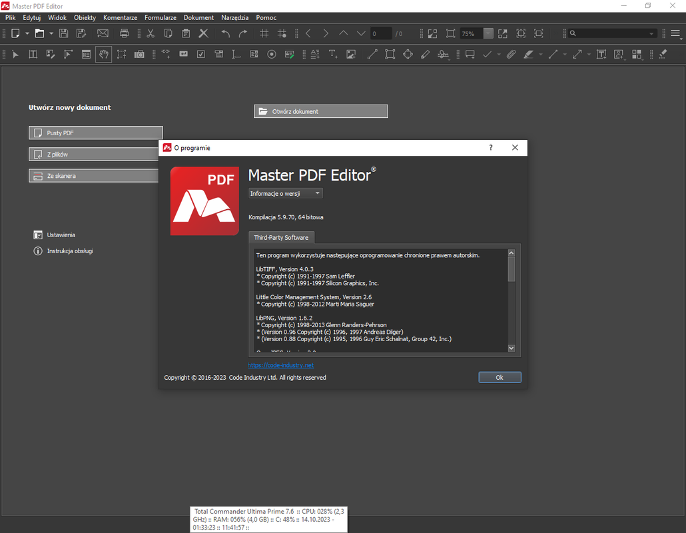Open the Plik menu
Screen dimensions: 686x533
pyautogui.click(x=11, y=17)
